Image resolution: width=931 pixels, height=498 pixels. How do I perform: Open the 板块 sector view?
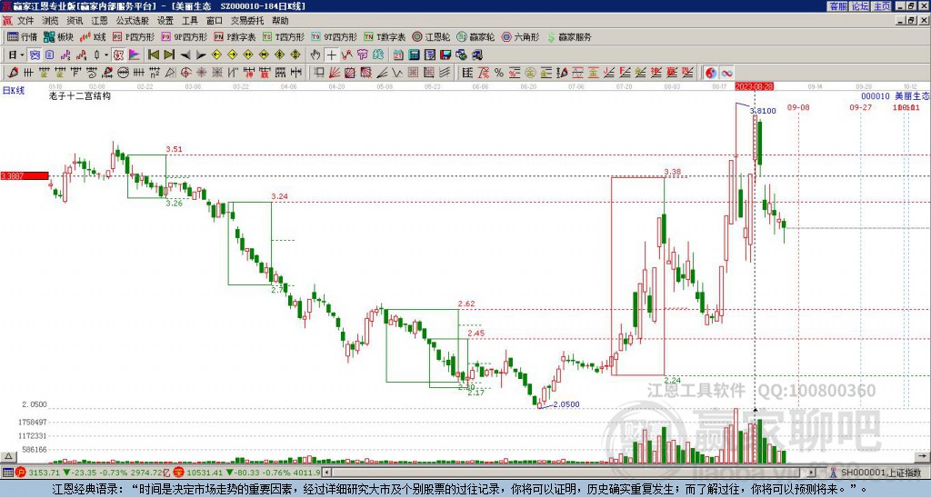(59, 36)
